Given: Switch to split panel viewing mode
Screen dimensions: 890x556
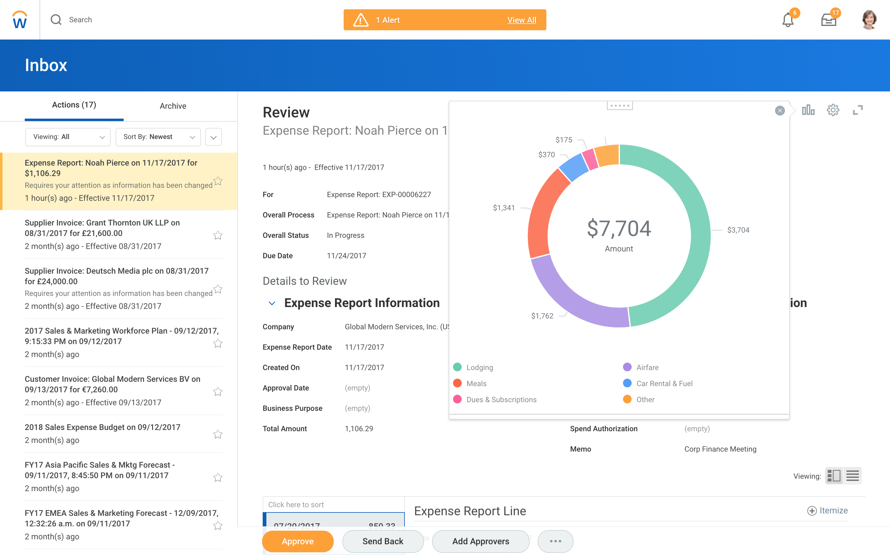Looking at the screenshot, I should [834, 476].
